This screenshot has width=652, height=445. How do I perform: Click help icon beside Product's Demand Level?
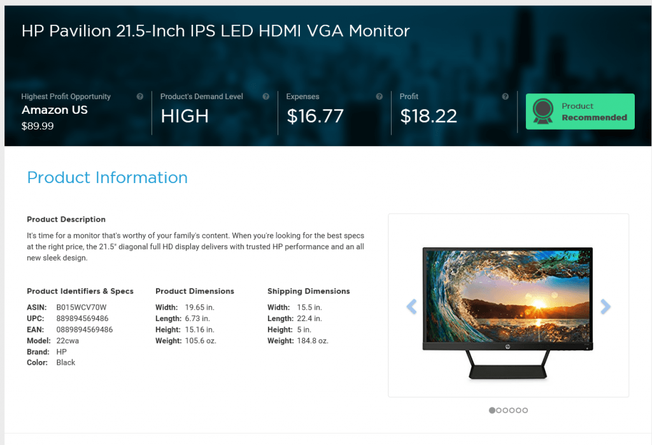point(266,96)
